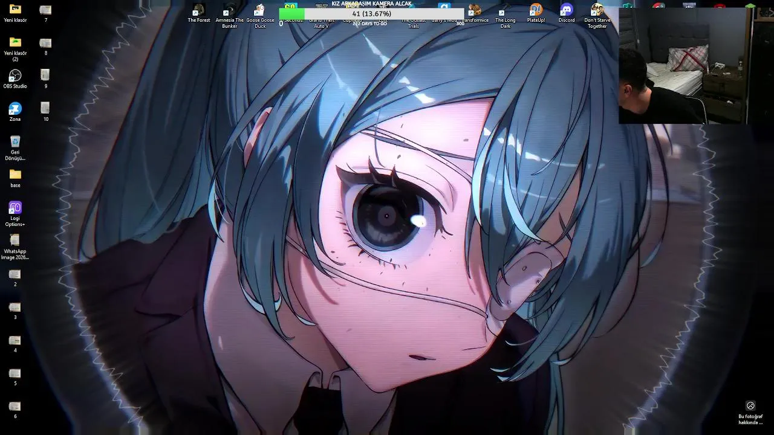This screenshot has height=435, width=774.
Task: Open The Long Dark shortcut
Action: coord(506,16)
